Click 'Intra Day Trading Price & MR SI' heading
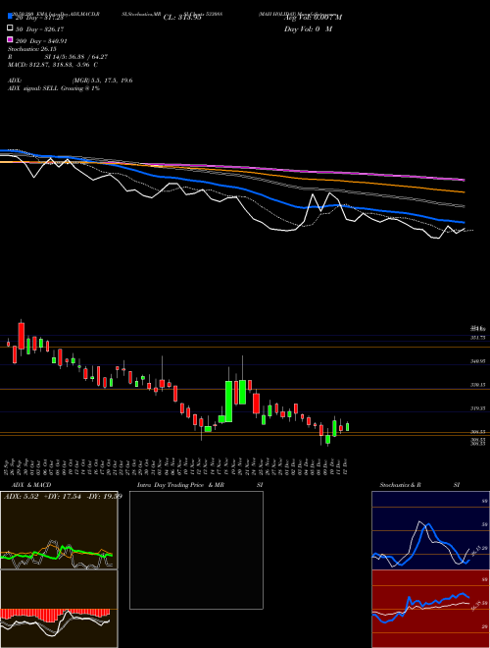The height and width of the screenshot is (648, 490). pos(200,485)
